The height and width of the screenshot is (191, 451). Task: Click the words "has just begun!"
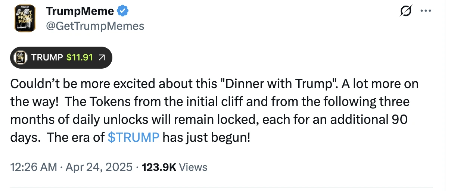pyautogui.click(x=206, y=137)
